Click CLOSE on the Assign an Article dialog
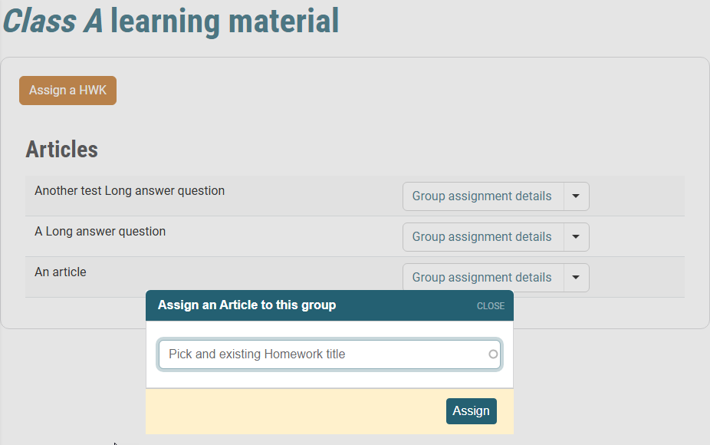 490,305
